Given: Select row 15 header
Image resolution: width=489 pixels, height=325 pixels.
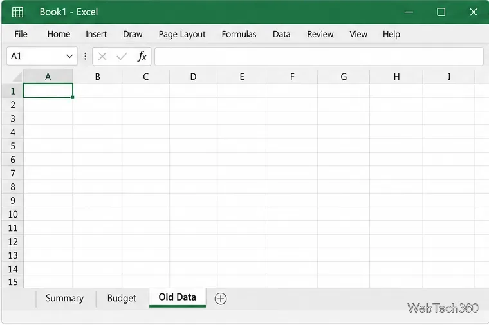Looking at the screenshot, I should tap(12, 282).
